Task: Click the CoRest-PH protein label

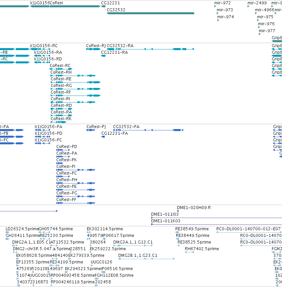Action: pos(67,180)
